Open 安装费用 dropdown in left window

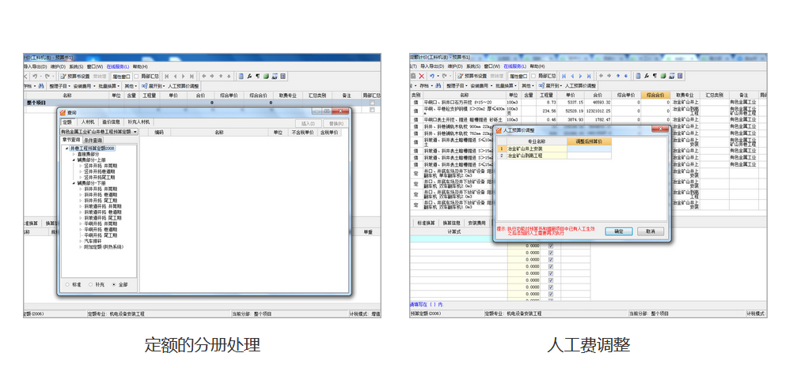(x=85, y=86)
